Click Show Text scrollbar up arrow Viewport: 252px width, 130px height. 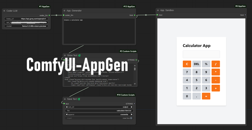point(135,66)
